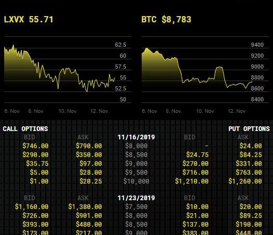
Task: Select call bid $1,160.00
Action: point(32,207)
